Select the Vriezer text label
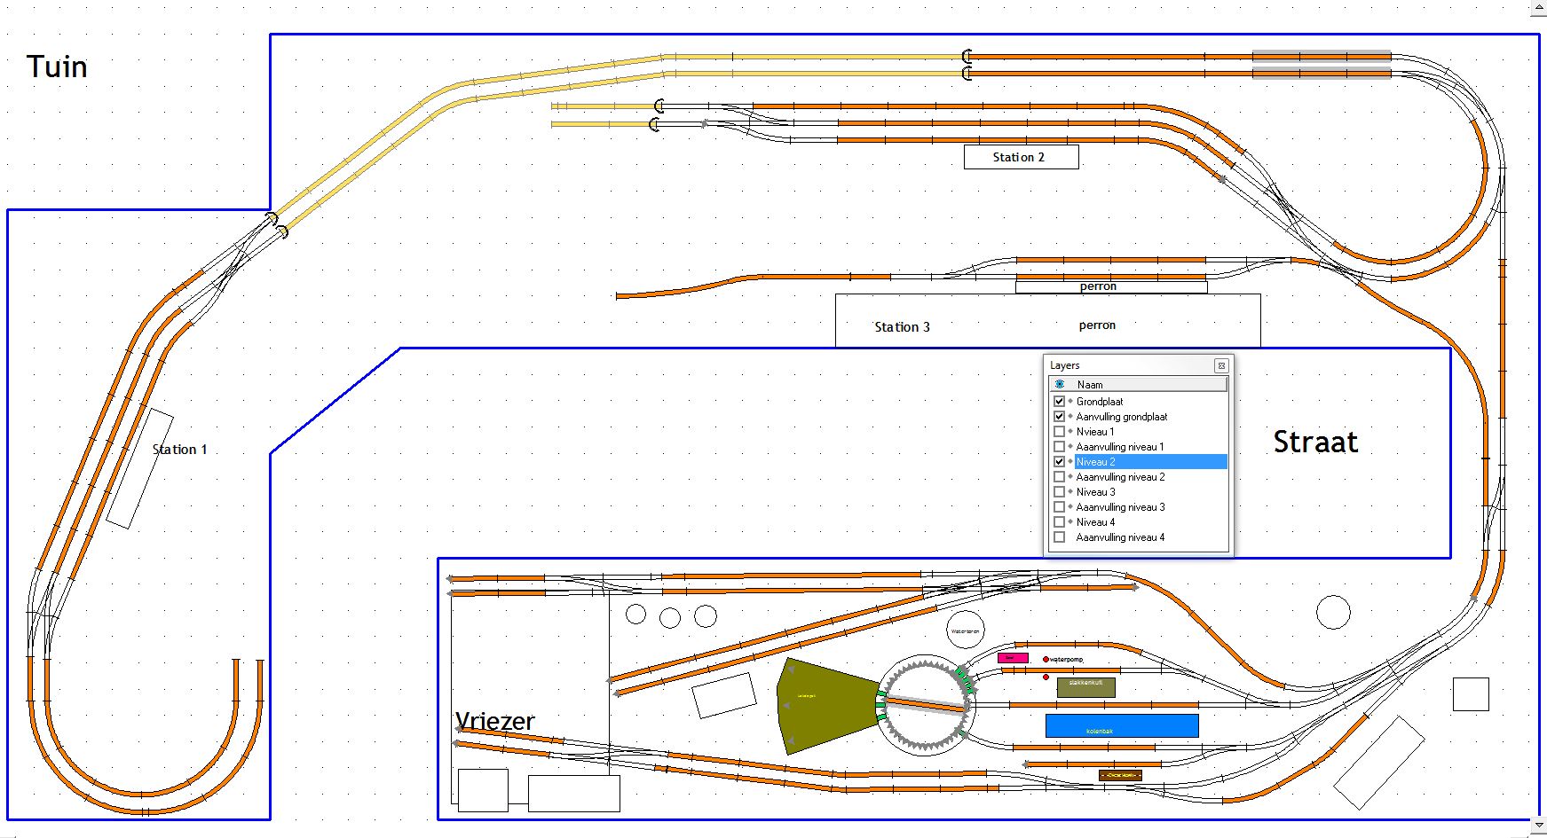Viewport: 1547px width, 838px height. 494,721
